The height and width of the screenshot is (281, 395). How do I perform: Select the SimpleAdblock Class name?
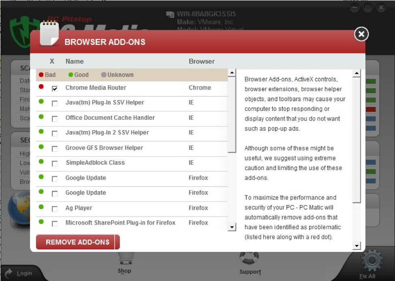(95, 163)
